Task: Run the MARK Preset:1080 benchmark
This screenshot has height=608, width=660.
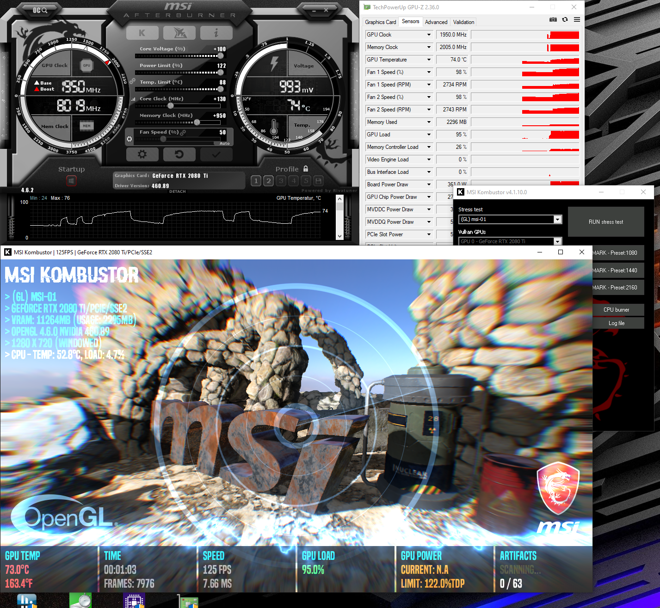Action: pos(618,253)
